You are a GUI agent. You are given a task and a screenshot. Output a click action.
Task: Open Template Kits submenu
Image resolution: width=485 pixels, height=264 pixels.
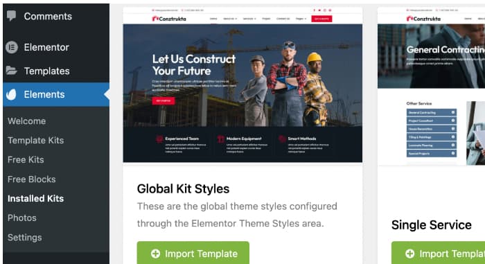tap(35, 140)
